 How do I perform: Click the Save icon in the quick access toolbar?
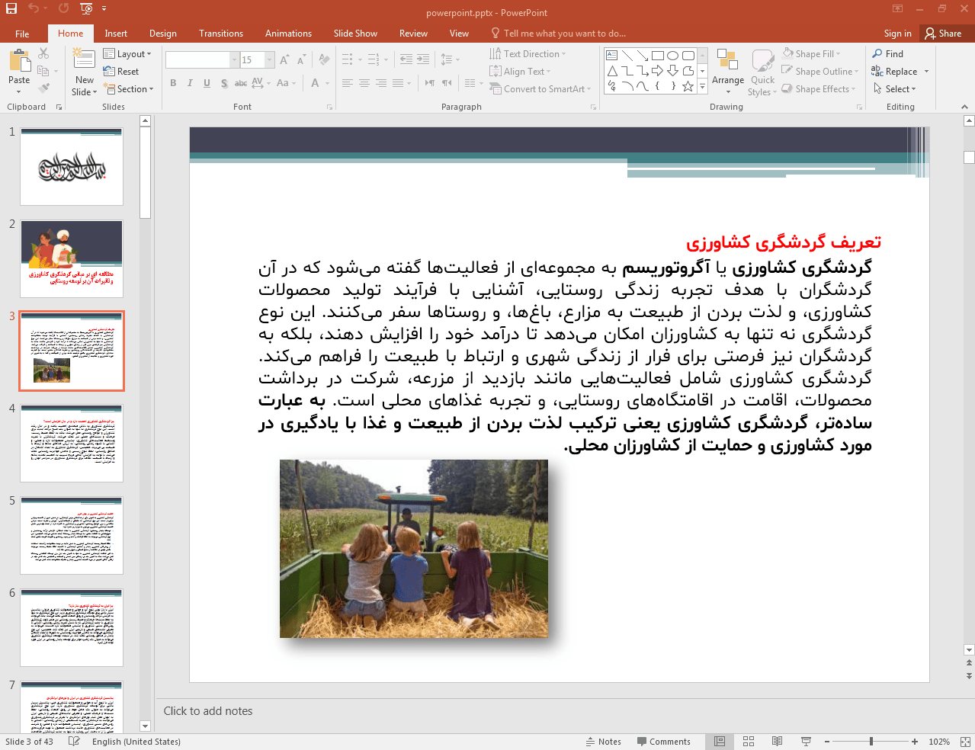pyautogui.click(x=11, y=8)
